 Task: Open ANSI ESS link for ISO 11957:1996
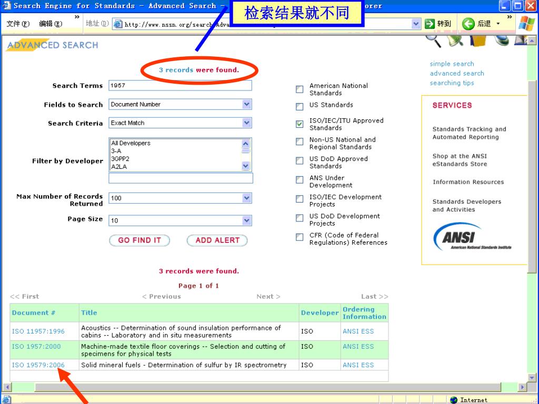358,331
